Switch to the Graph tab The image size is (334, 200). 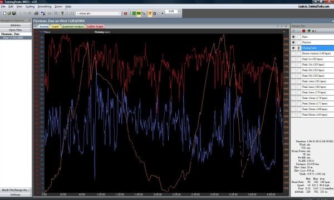[x=55, y=26]
